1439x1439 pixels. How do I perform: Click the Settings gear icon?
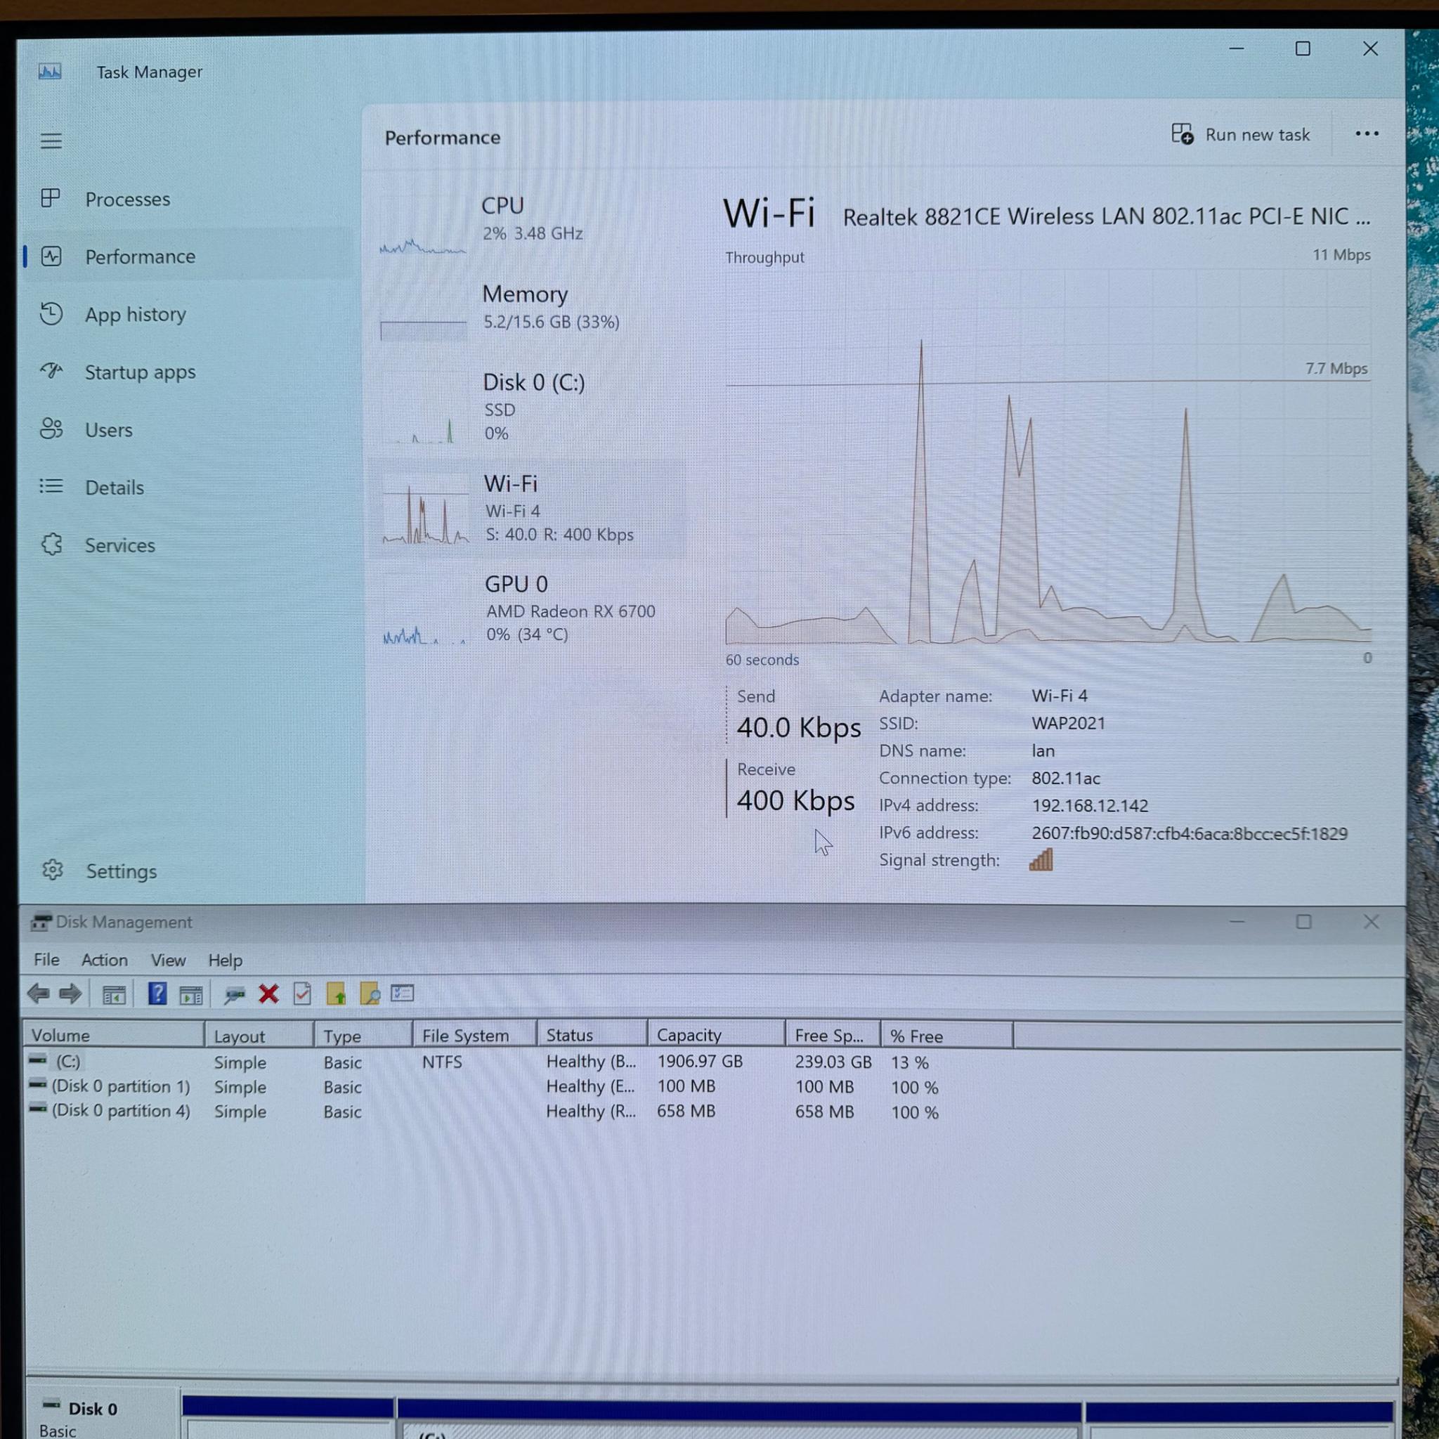52,869
